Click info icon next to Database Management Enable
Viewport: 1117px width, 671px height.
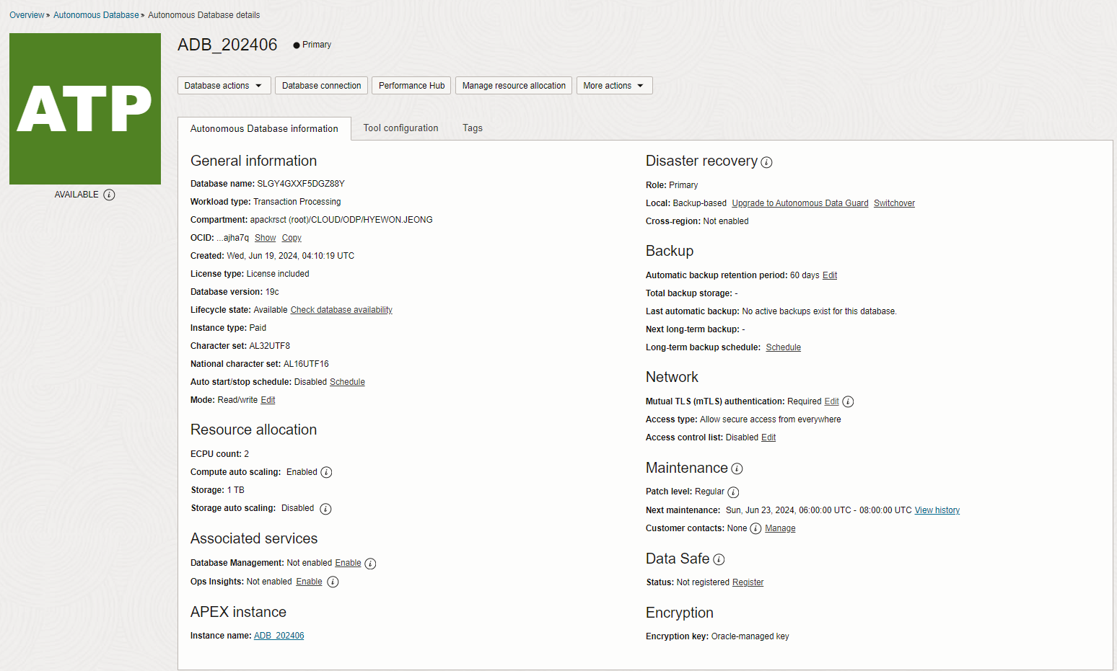pos(370,564)
